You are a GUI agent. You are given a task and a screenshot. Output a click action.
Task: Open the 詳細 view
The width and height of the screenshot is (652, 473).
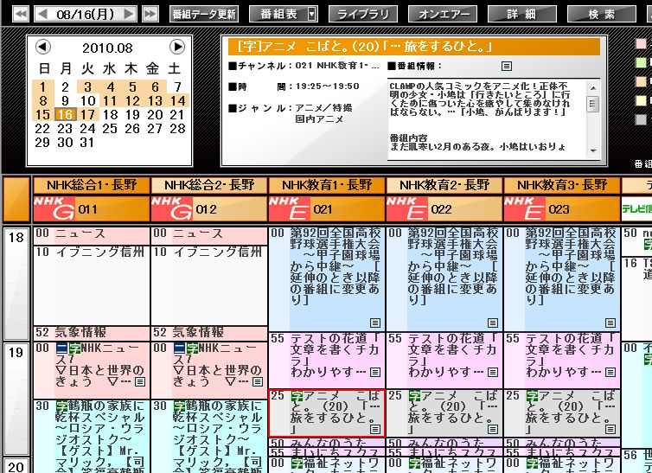pos(521,14)
